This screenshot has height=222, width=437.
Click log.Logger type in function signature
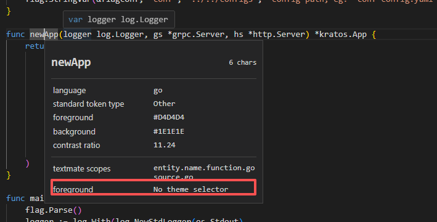pyautogui.click(x=120, y=35)
